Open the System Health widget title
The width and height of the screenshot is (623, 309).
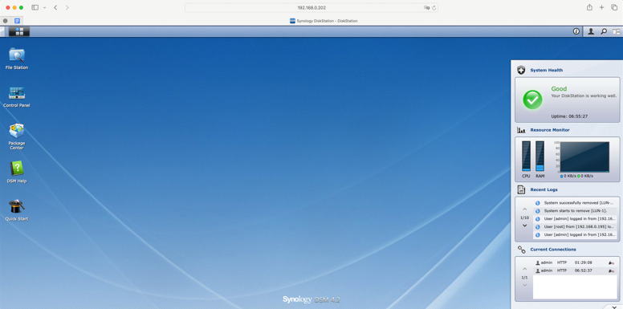546,71
